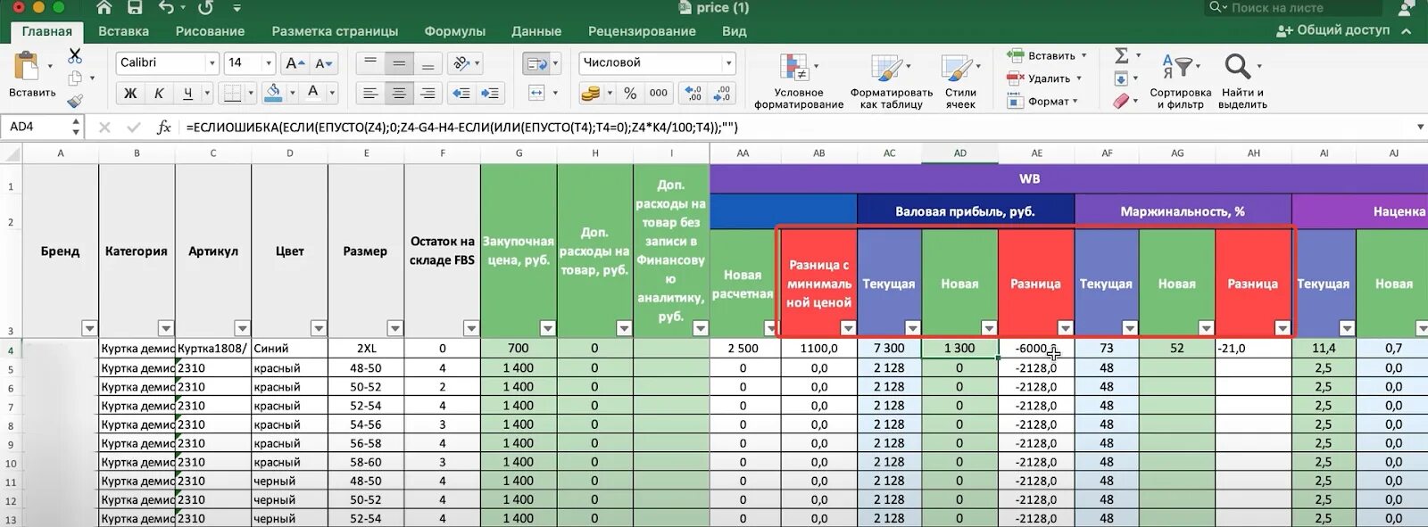Viewport: 1428px width, 527px height.
Task: Open the Данные ribbon tab
Action: coord(536,31)
